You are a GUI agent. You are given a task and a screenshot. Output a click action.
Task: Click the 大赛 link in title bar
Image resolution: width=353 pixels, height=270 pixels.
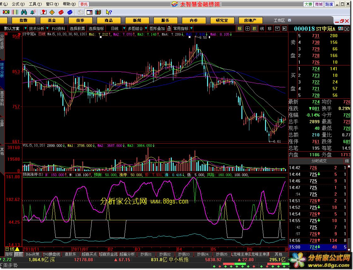coord(309,4)
